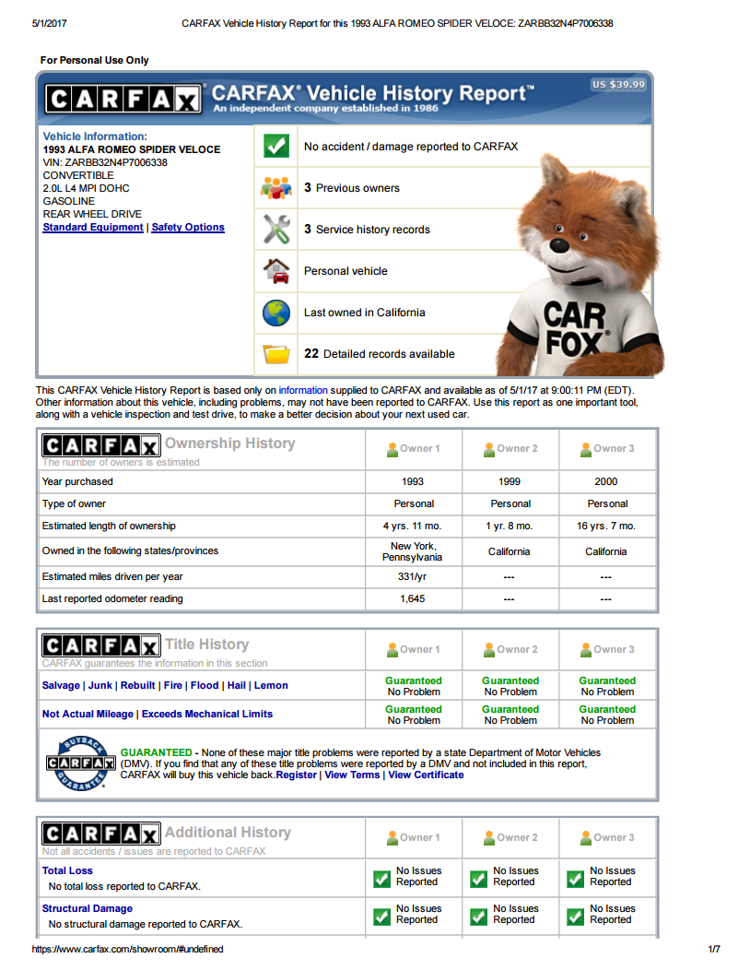Open the Junk title link
The image size is (750, 970).
(x=100, y=685)
